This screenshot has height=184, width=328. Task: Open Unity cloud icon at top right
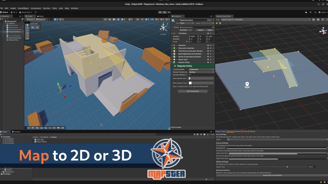pyautogui.click(x=306, y=12)
